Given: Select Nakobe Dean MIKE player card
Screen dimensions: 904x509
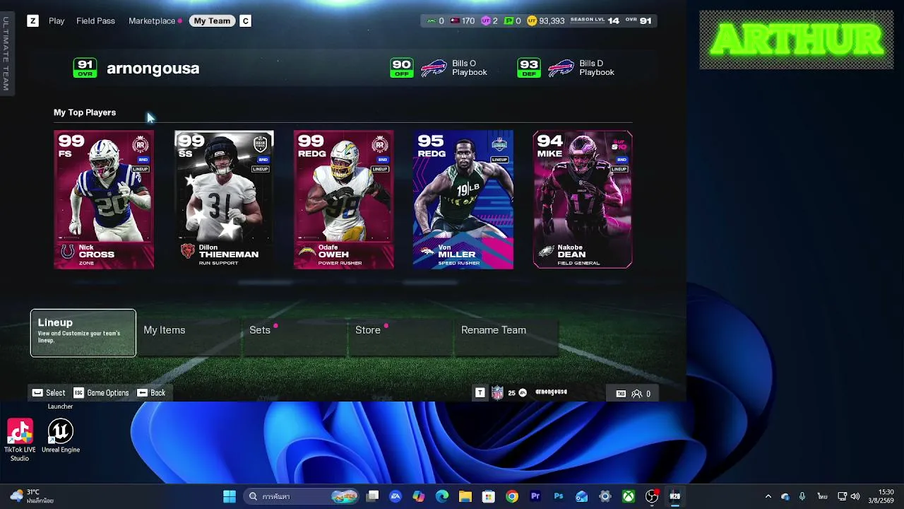Looking at the screenshot, I should coord(583,199).
